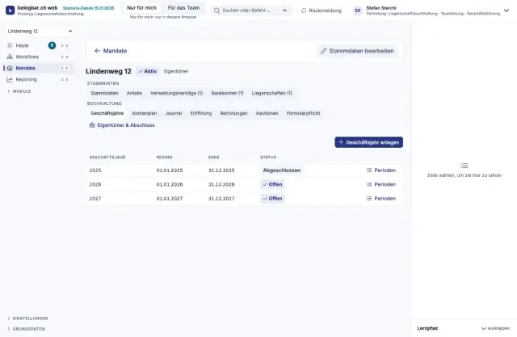Click the Perioden list icon for 2025
Screen dimensions: 517x337
(369, 171)
